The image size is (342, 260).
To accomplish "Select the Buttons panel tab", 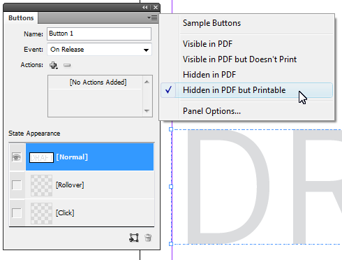I will [21, 18].
